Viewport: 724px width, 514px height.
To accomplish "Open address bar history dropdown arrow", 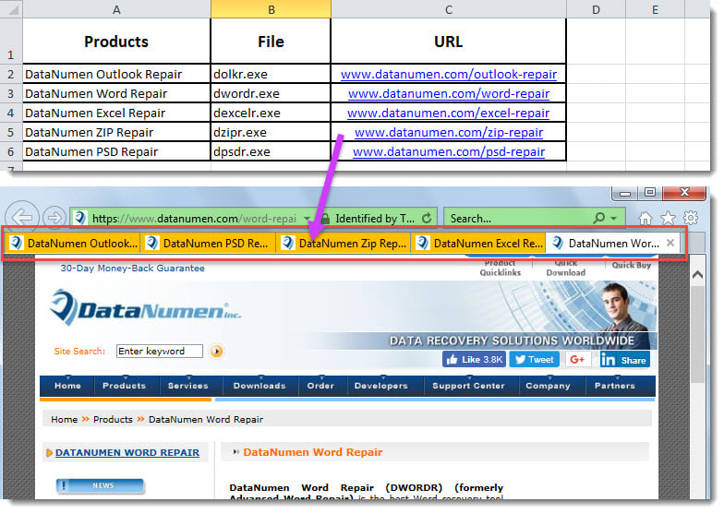I will 307,218.
